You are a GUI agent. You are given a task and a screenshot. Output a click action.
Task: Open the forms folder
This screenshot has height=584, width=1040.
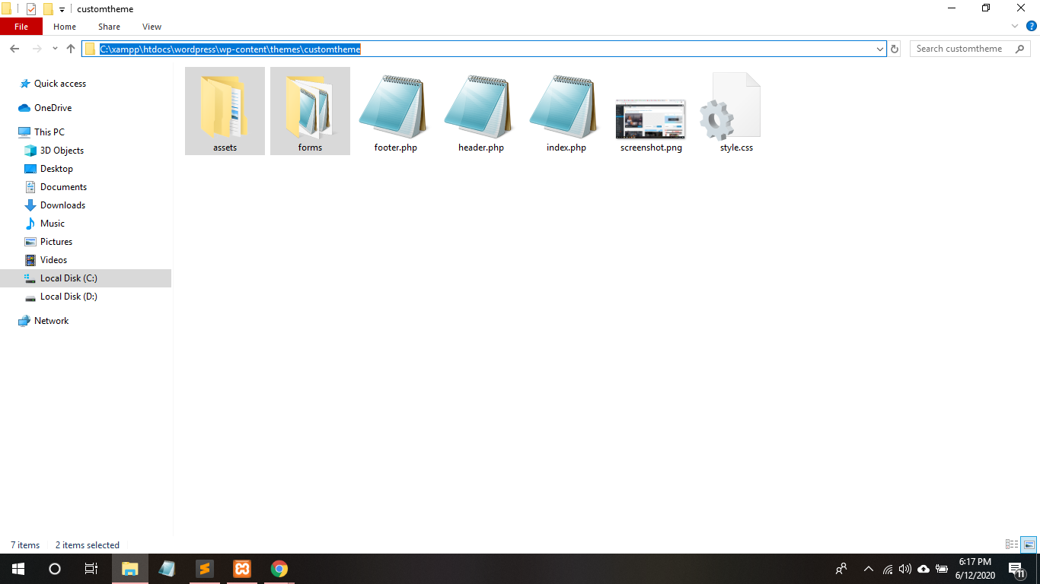pos(310,111)
